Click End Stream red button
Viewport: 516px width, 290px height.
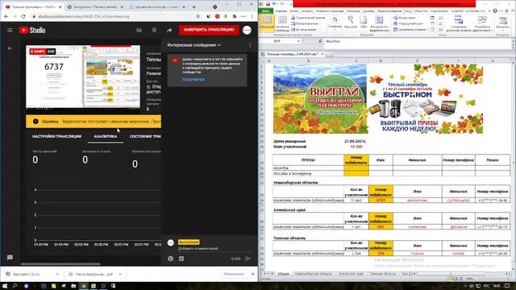tap(209, 30)
